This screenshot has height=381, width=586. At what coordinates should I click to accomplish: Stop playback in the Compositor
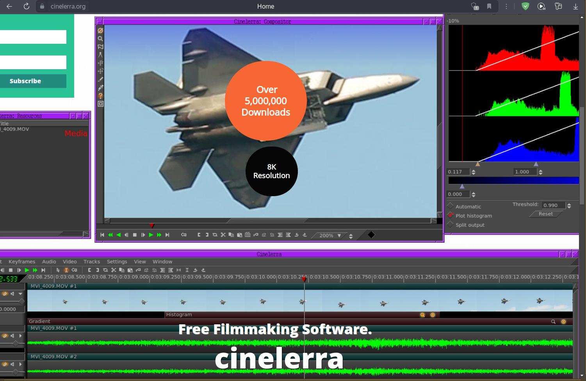(135, 235)
